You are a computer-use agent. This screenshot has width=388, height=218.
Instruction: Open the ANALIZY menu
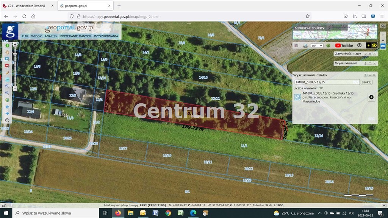51,36
